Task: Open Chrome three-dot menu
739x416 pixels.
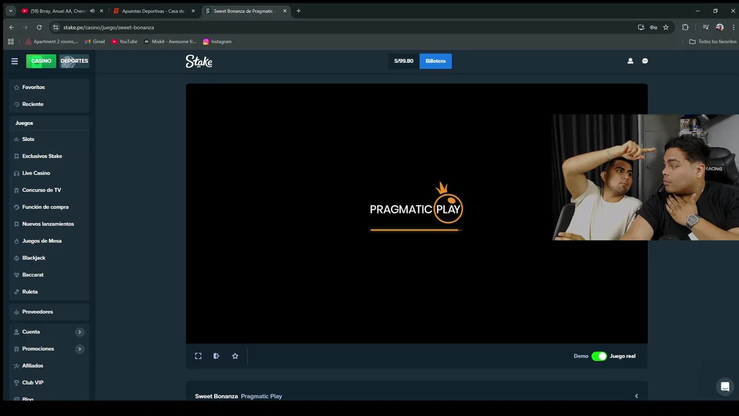Action: pos(732,27)
